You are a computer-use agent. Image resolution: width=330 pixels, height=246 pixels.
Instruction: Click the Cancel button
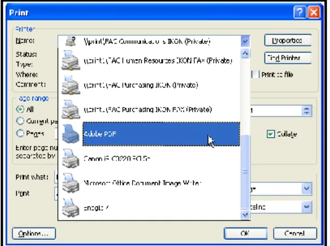tap(295, 234)
